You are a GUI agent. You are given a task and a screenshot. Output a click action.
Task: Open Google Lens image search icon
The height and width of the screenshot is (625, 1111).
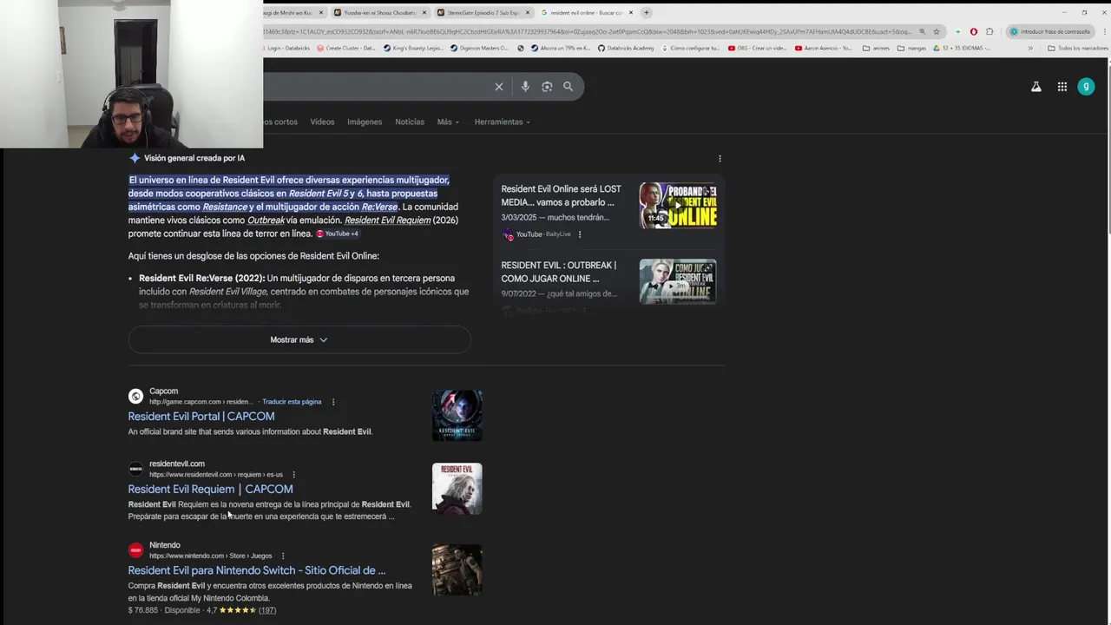click(547, 87)
